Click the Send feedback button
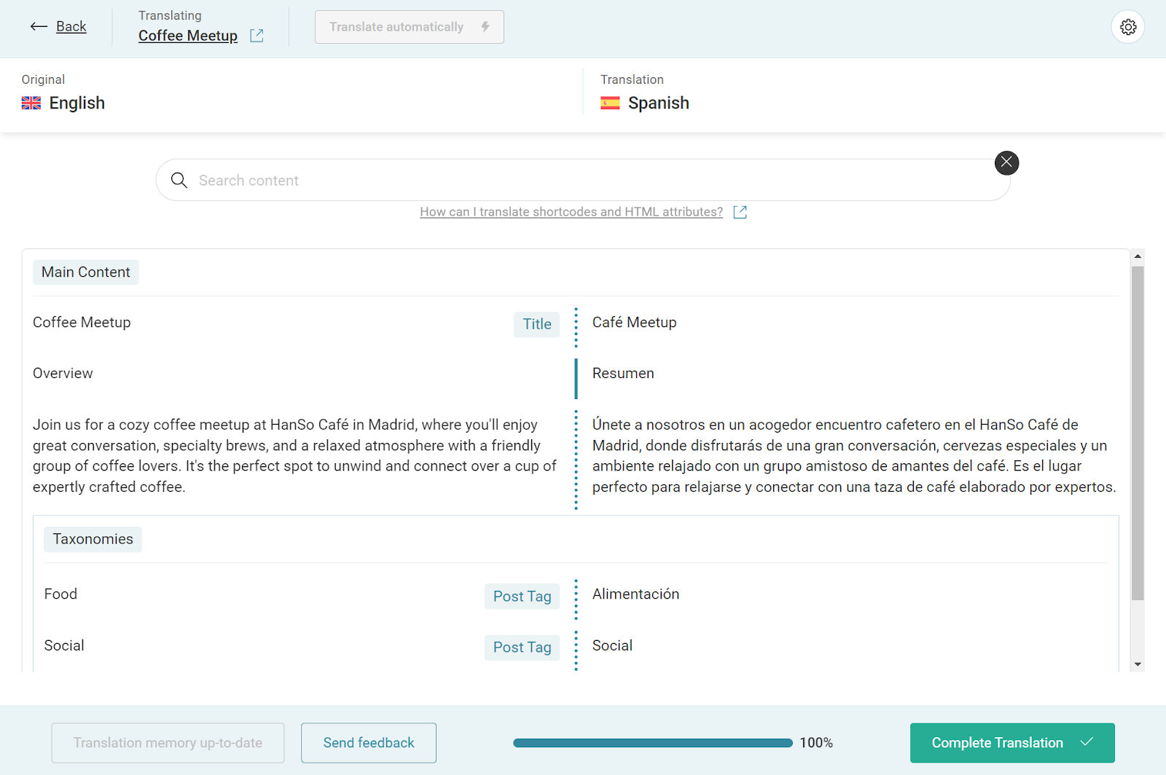Viewport: 1166px width, 775px height. [368, 742]
